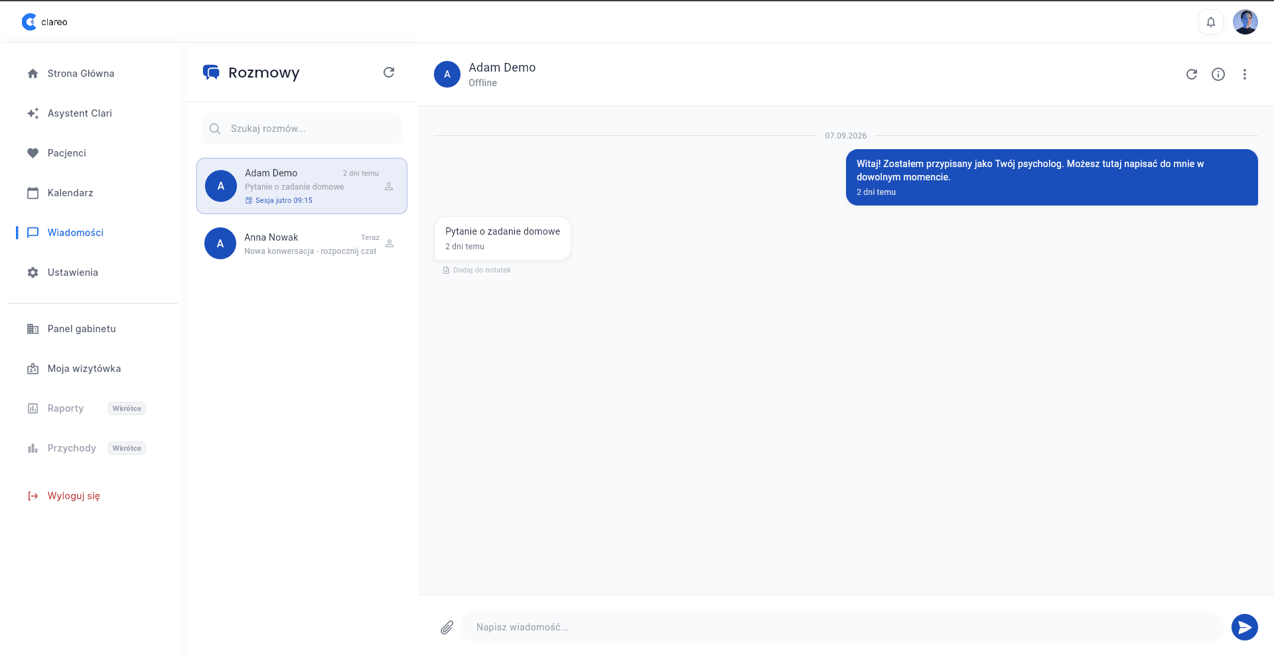Viewport: 1274px width, 659px height.
Task: Click the Wkrótce badge next to Przychody
Action: pyautogui.click(x=127, y=448)
